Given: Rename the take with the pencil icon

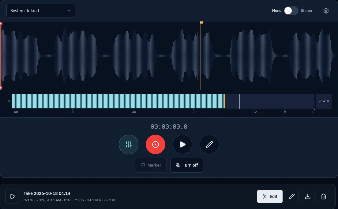Looking at the screenshot, I should [x=292, y=196].
